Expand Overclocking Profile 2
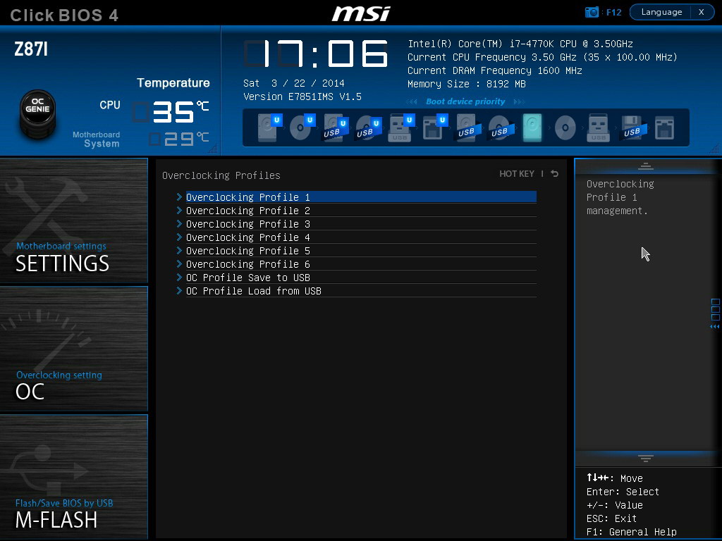Screen dimensions: 722x541 point(361,210)
